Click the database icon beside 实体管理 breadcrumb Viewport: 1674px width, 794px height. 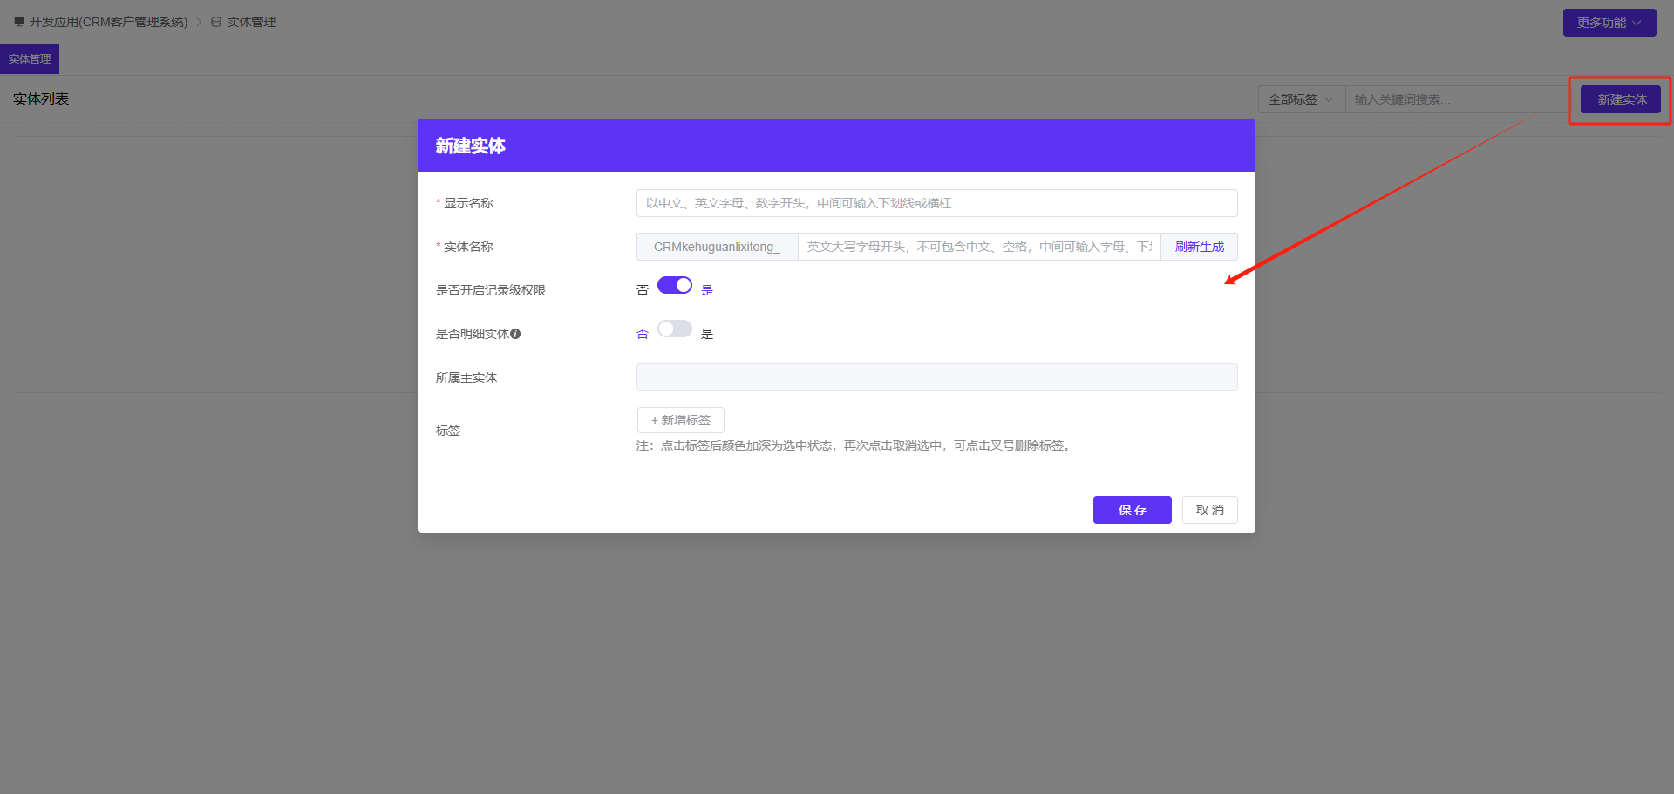click(x=215, y=22)
